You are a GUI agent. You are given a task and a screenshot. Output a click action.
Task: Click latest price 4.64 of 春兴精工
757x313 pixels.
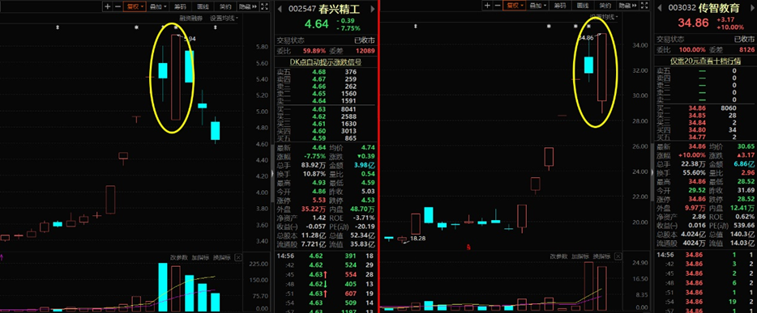317,24
